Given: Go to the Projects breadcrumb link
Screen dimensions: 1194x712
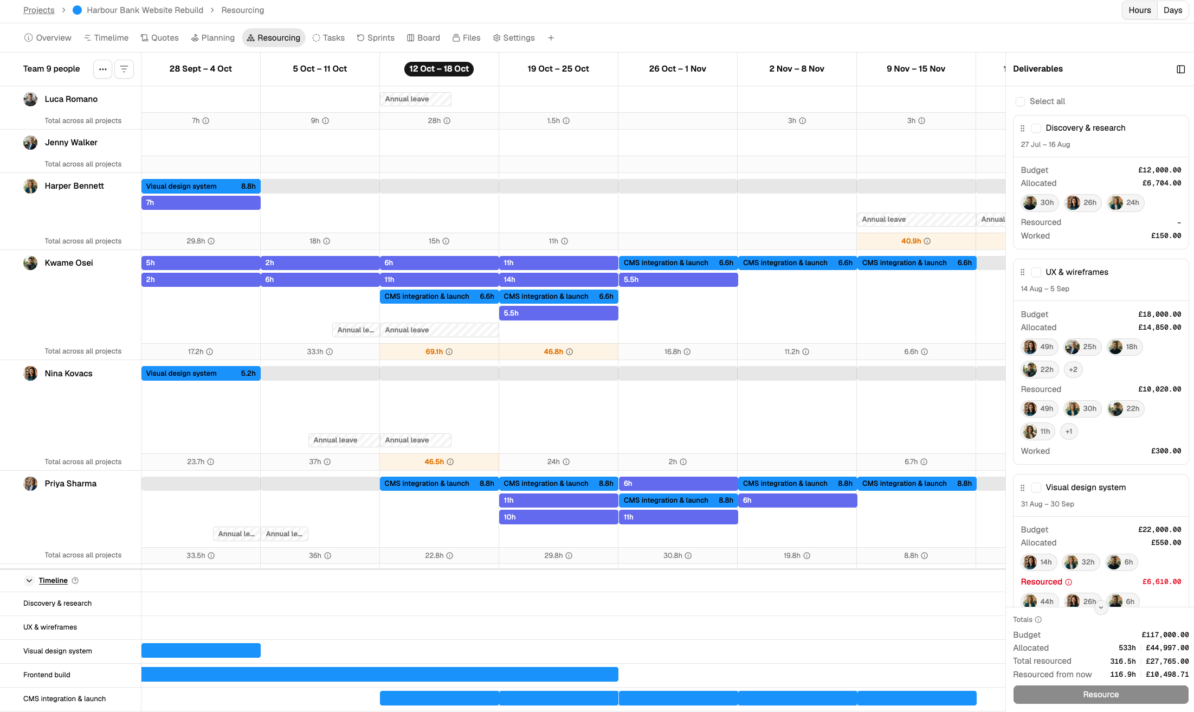Looking at the screenshot, I should pos(39,10).
